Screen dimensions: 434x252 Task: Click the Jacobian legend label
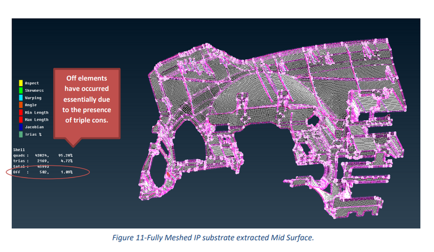[35, 126]
